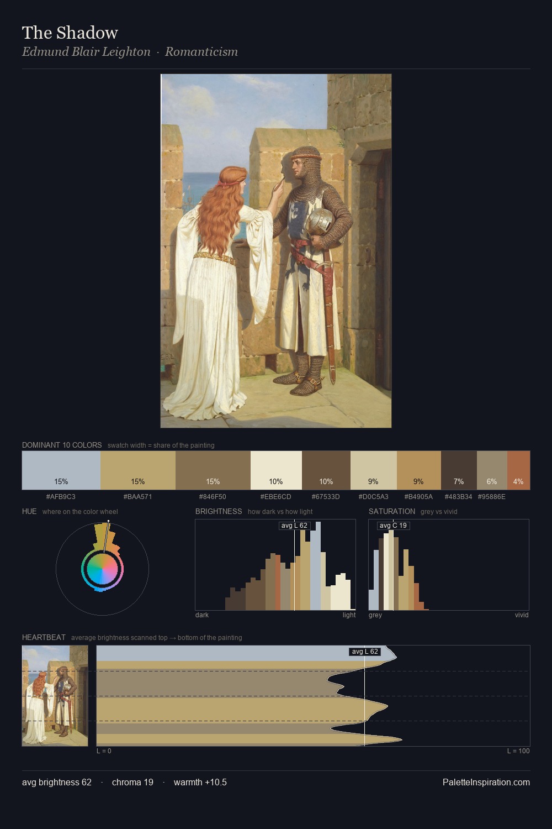Pick the #846F50 brown swatch

point(213,470)
